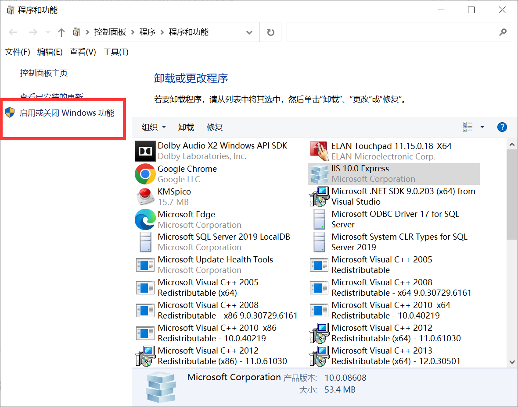Image resolution: width=518 pixels, height=407 pixels.
Task: Click the back navigation arrow
Action: coord(13,32)
